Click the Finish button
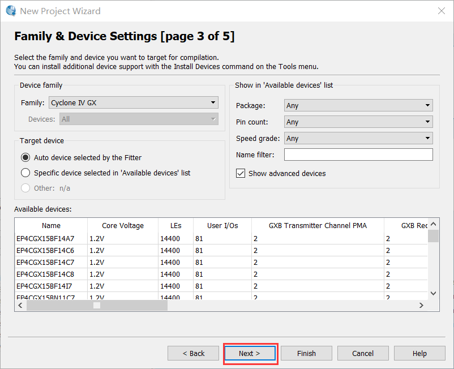Image resolution: width=454 pixels, height=369 pixels. [306, 353]
